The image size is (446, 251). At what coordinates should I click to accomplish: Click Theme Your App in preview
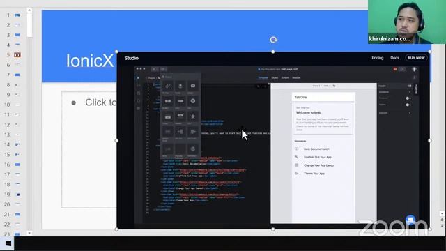tap(314, 174)
